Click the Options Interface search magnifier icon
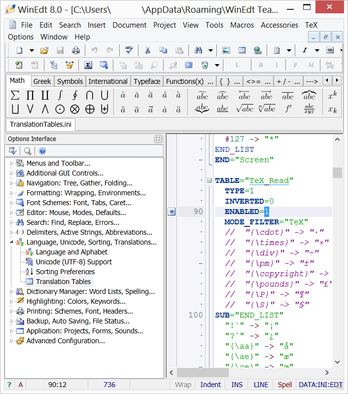The image size is (348, 394). coord(28,151)
